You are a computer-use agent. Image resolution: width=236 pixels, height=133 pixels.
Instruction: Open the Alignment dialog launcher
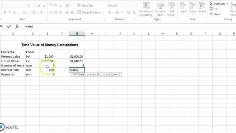(104, 19)
